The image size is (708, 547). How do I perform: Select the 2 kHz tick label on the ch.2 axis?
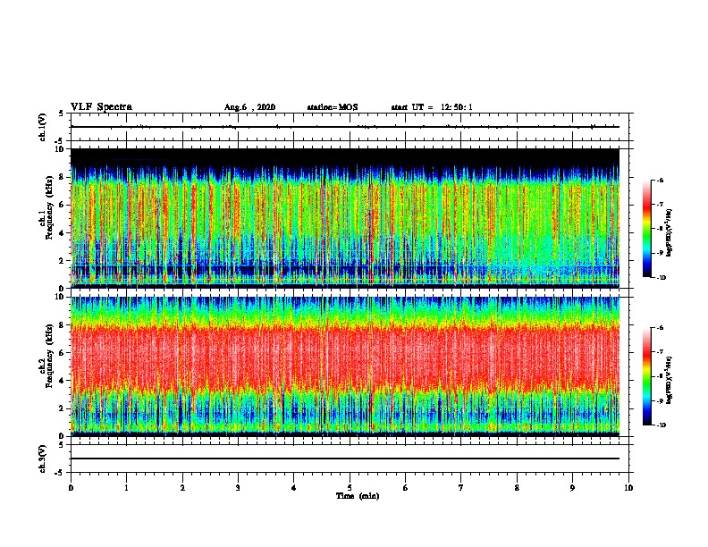tap(62, 408)
